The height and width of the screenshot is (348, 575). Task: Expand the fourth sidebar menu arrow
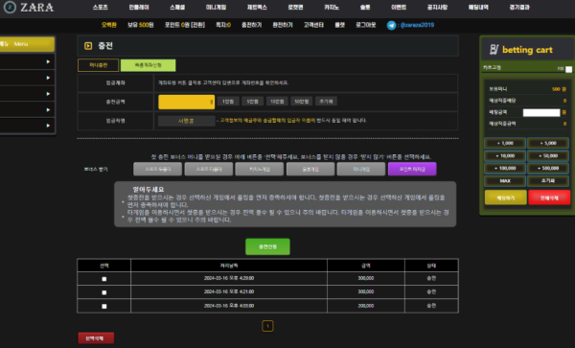pyautogui.click(x=48, y=109)
